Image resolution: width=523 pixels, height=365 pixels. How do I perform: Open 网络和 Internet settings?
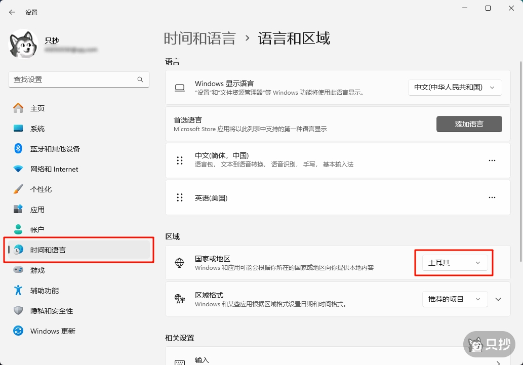[x=54, y=169]
